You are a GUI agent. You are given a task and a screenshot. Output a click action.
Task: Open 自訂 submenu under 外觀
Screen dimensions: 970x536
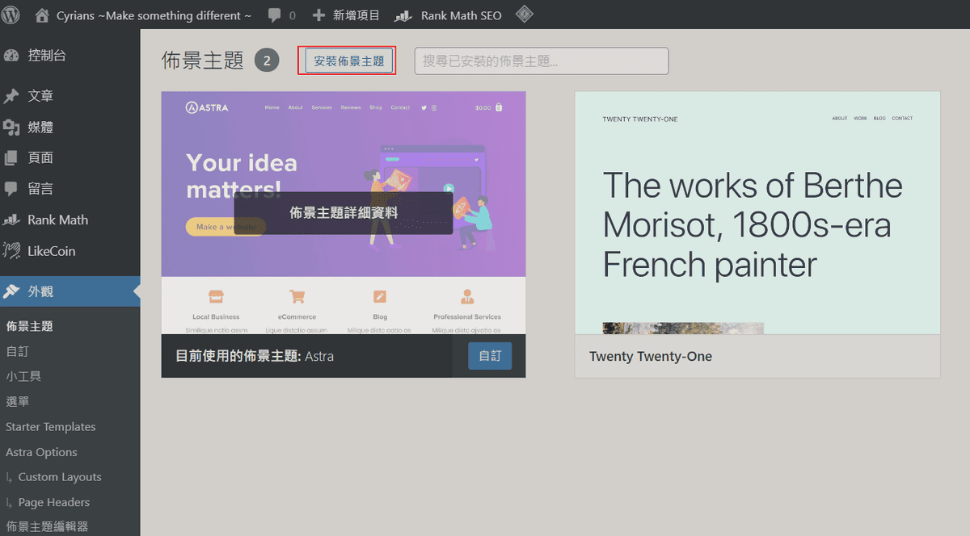(x=17, y=351)
